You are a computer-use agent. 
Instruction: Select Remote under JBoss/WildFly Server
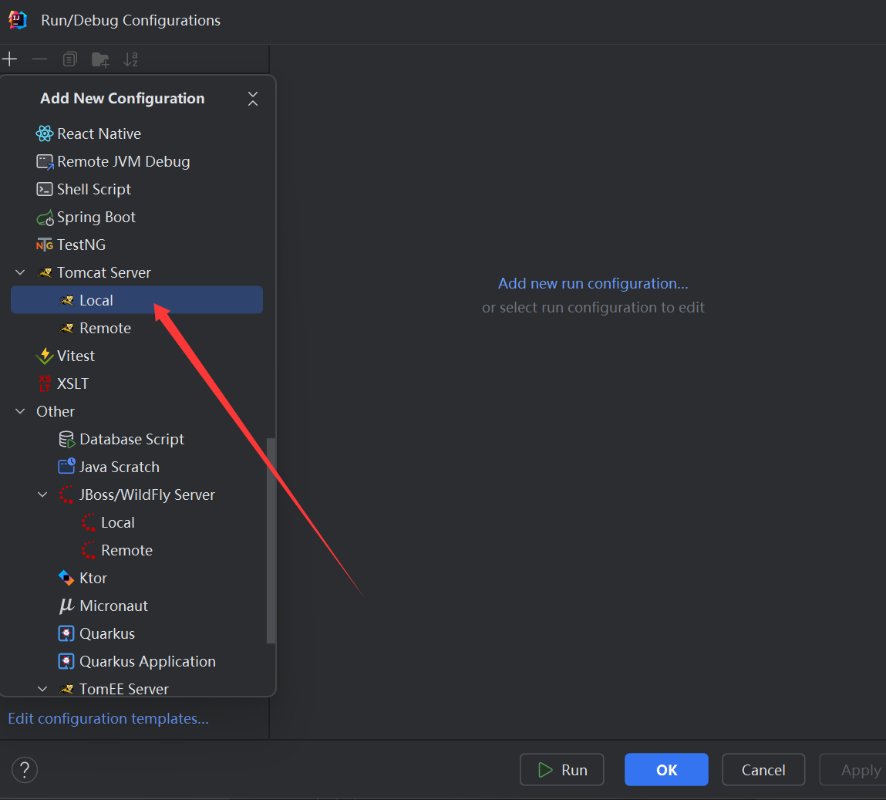[126, 550]
